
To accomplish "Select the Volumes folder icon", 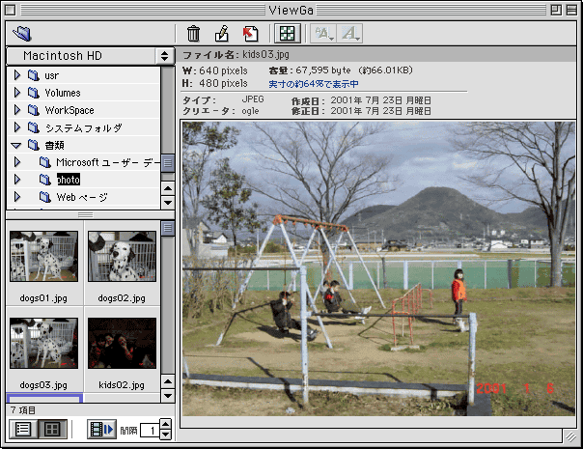I will pyautogui.click(x=34, y=93).
